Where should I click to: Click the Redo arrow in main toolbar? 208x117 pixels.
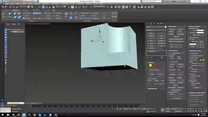6,7
